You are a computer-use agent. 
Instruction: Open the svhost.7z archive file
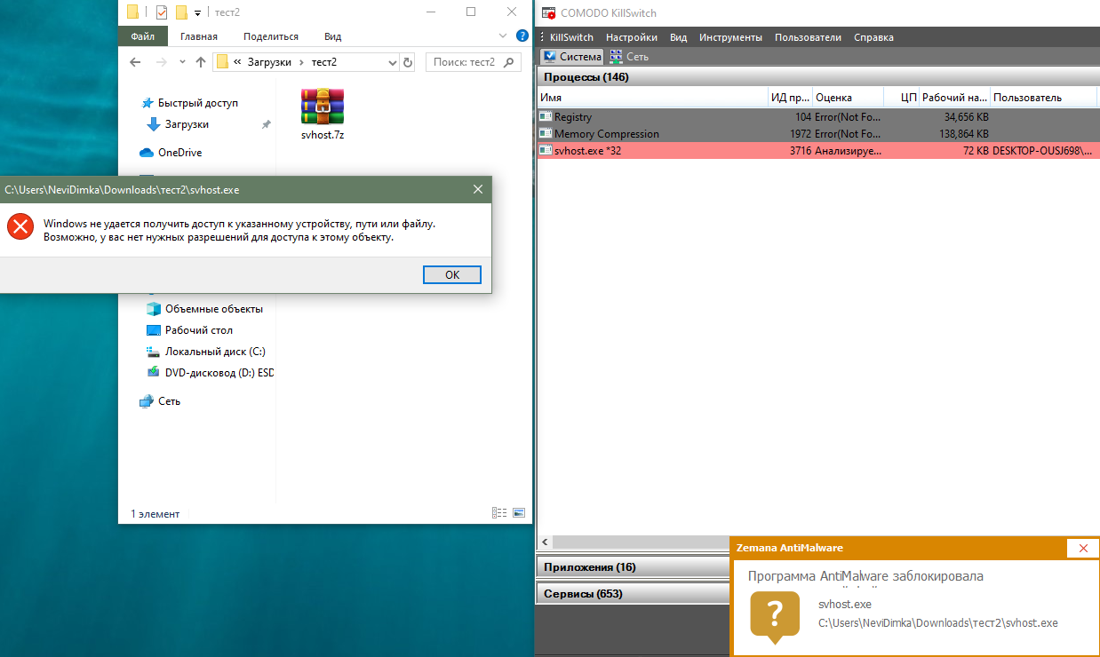click(322, 115)
